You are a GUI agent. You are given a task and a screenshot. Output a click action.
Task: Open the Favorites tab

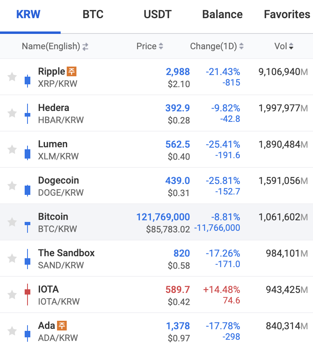coord(287,15)
